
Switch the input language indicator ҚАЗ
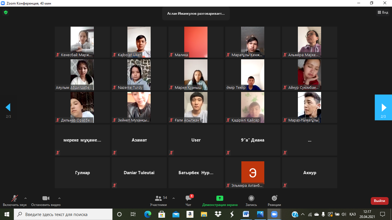[x=353, y=214]
